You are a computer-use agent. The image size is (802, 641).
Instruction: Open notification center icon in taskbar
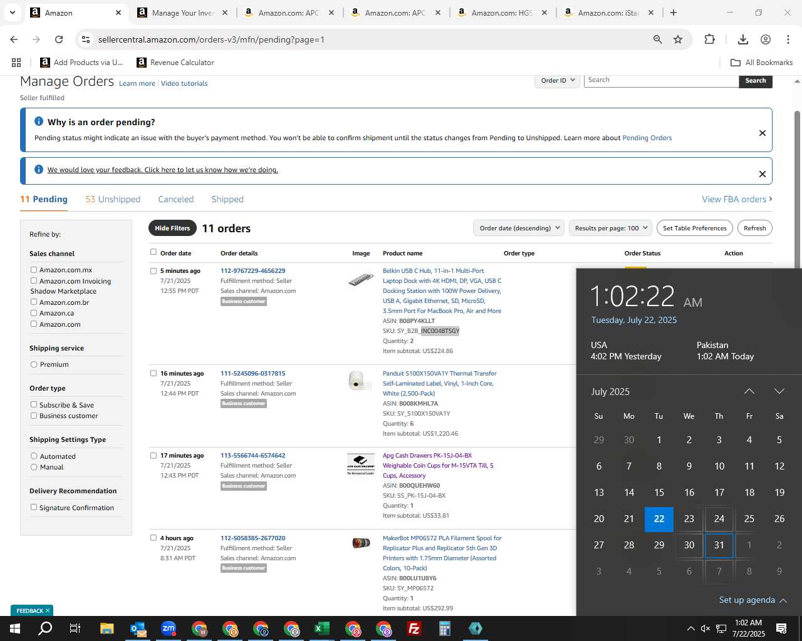(781, 628)
